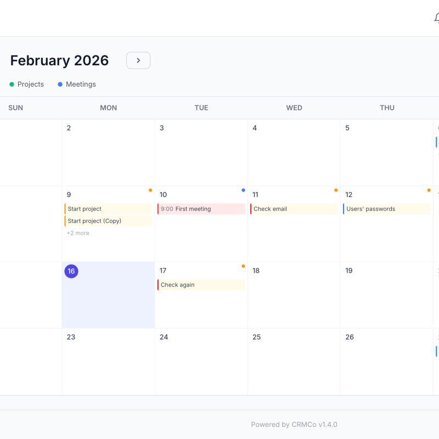
Task: Click the orange dot on February 9
Action: 150,190
